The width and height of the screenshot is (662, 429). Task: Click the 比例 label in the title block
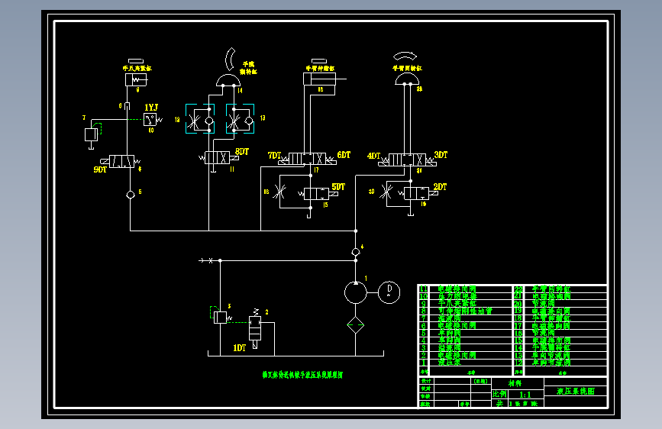(500, 394)
